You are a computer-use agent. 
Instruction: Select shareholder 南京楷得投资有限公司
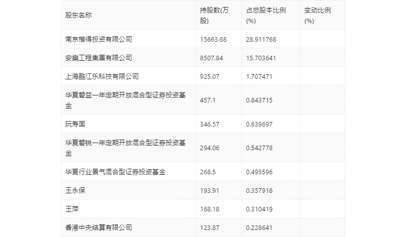coord(99,39)
